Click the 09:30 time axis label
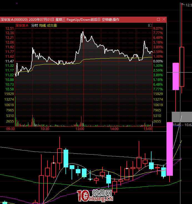This screenshot has height=204, width=192. click(x=11, y=129)
